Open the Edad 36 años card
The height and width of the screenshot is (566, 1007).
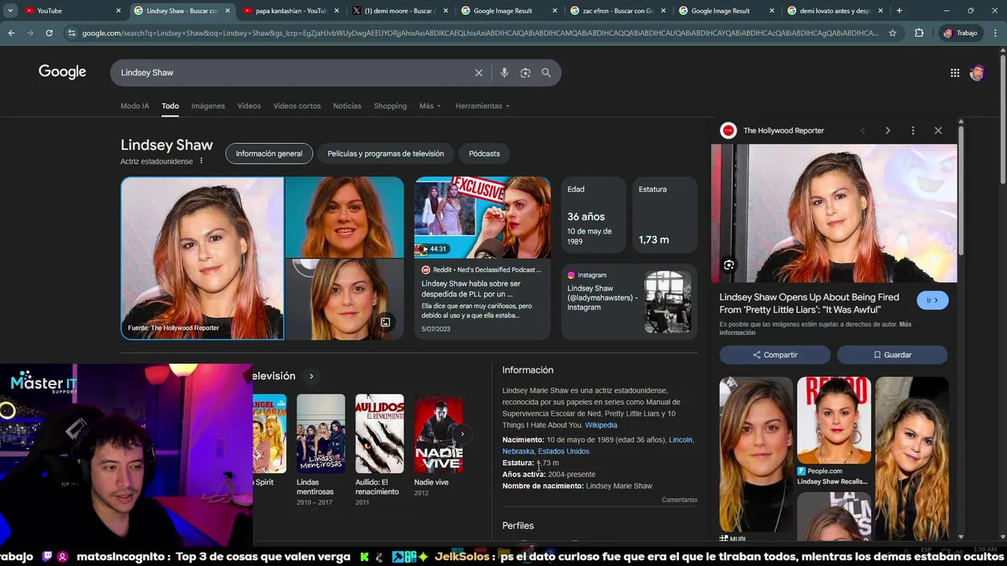(593, 216)
